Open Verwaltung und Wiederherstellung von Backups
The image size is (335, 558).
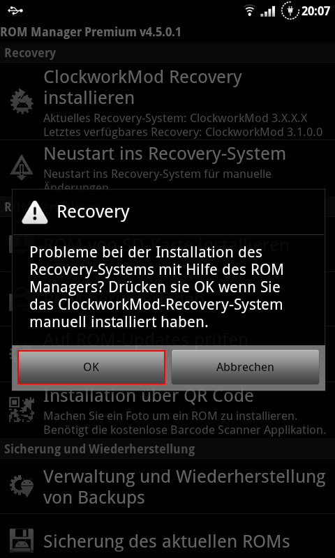(167, 486)
